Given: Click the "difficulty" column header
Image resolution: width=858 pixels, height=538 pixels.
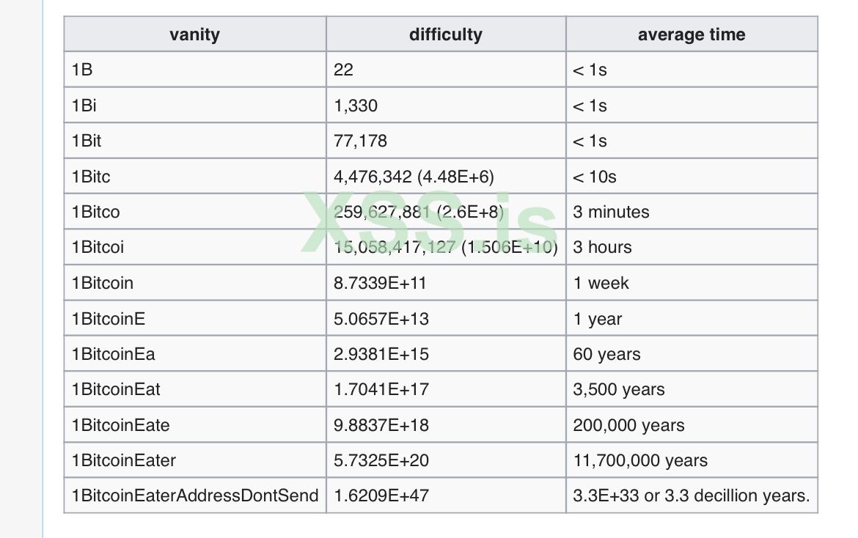Looking at the screenshot, I should point(446,34).
